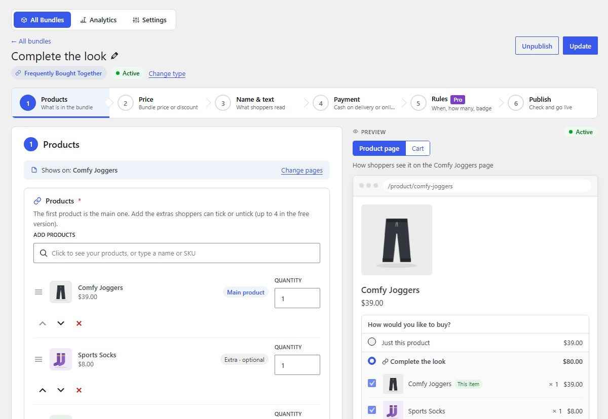Uncheck Sports Socks in preview bundle
Image resolution: width=608 pixels, height=419 pixels.
[x=372, y=410]
